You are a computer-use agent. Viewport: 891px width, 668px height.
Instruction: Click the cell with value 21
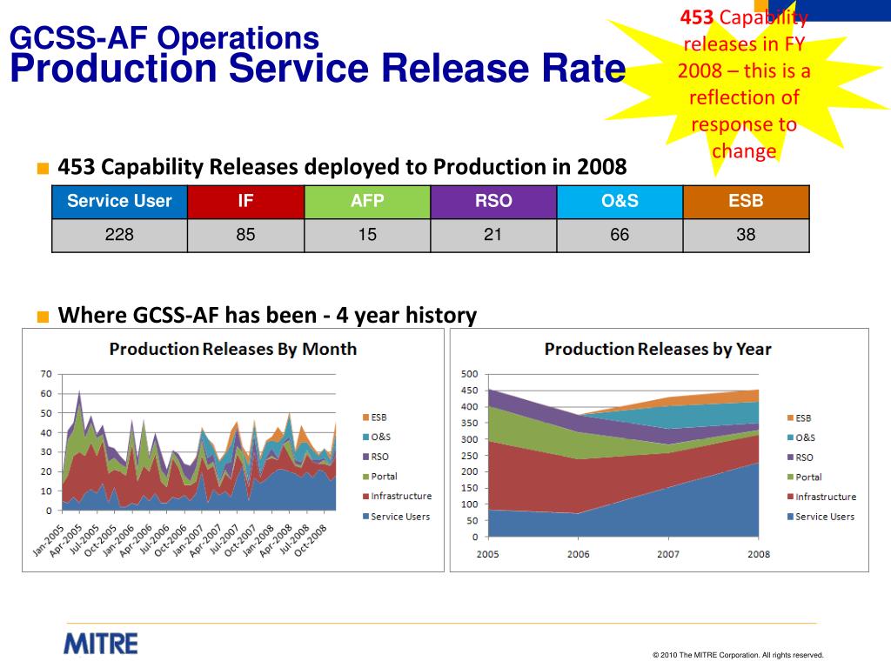point(493,235)
